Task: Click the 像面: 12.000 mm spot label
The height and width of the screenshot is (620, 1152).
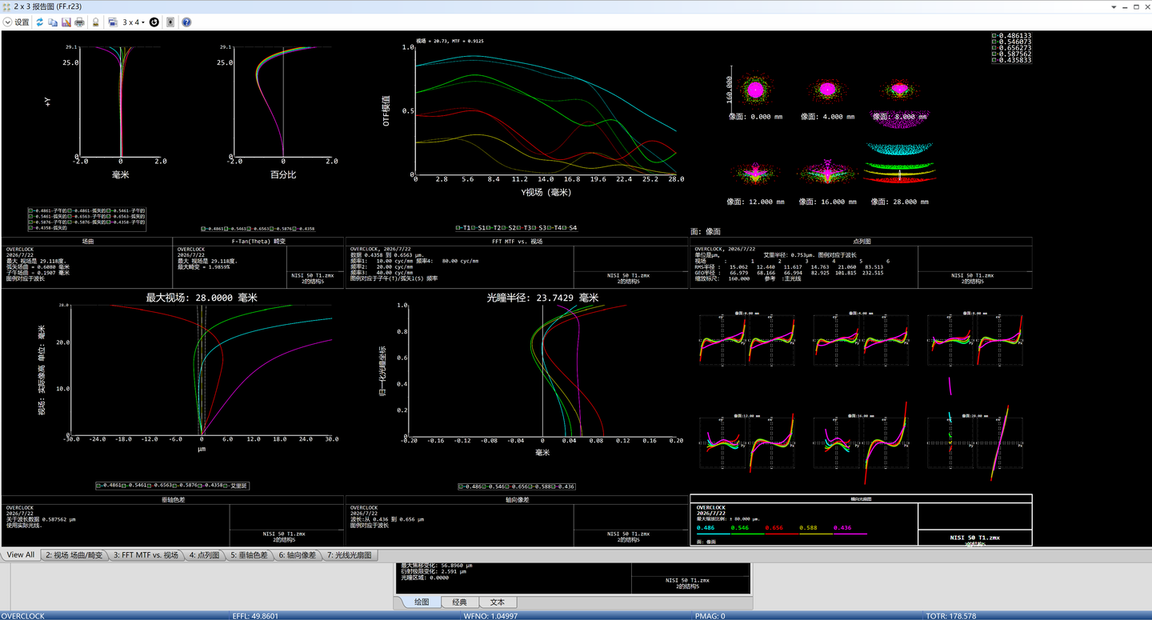Action: pyautogui.click(x=755, y=202)
